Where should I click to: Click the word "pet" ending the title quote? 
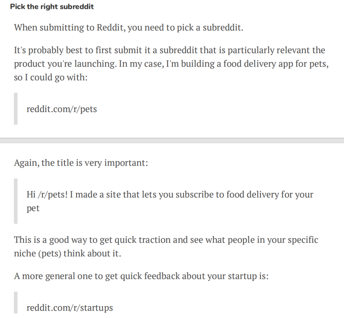click(33, 208)
